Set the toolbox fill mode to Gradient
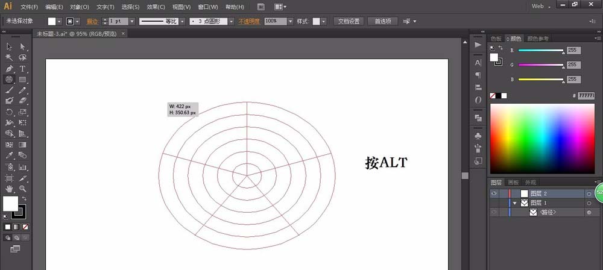 point(16,227)
